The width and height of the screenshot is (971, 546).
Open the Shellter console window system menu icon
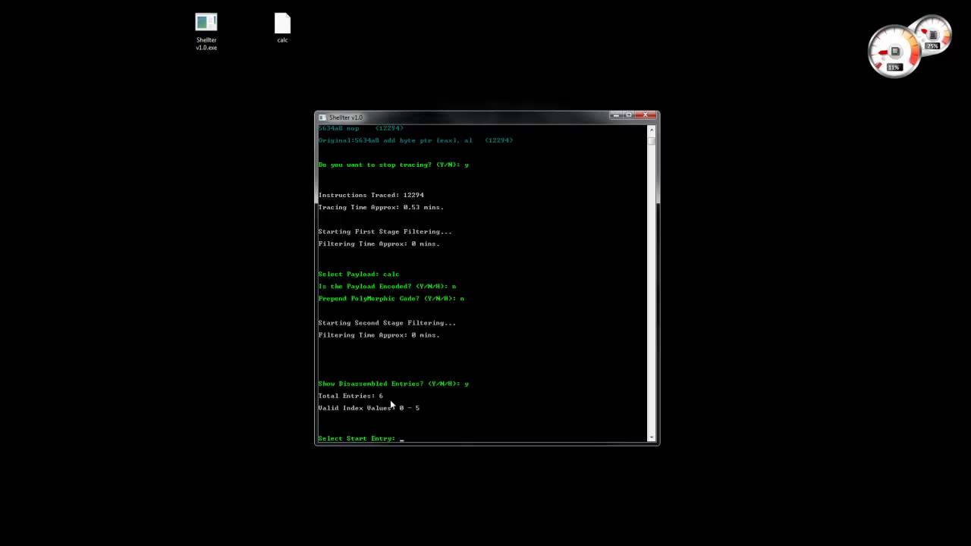click(x=322, y=118)
